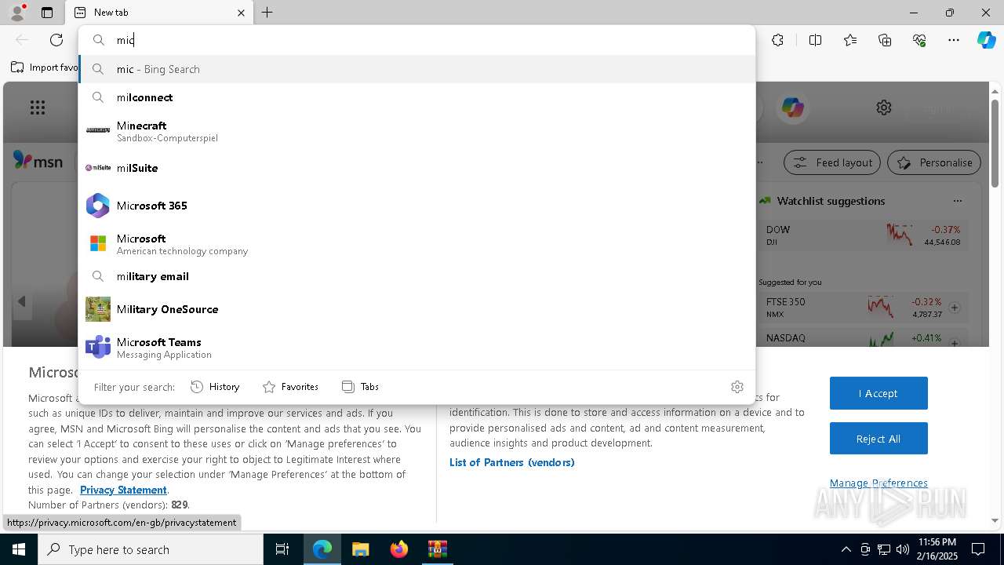Open the Feed layout button

coord(833,162)
